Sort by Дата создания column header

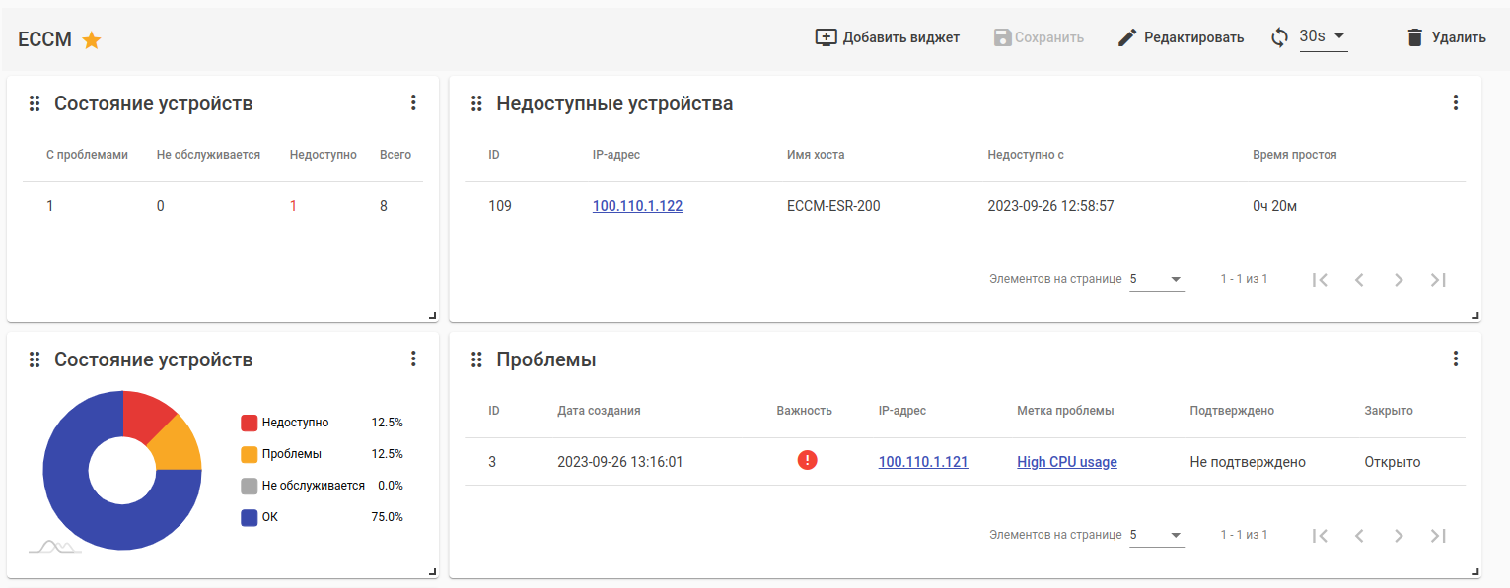[599, 411]
